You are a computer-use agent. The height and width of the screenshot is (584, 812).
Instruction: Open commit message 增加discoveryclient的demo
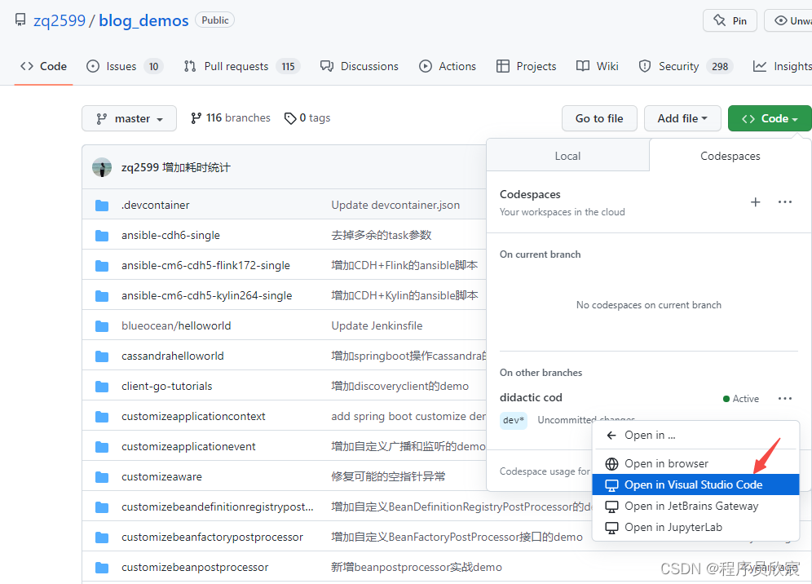[399, 386]
